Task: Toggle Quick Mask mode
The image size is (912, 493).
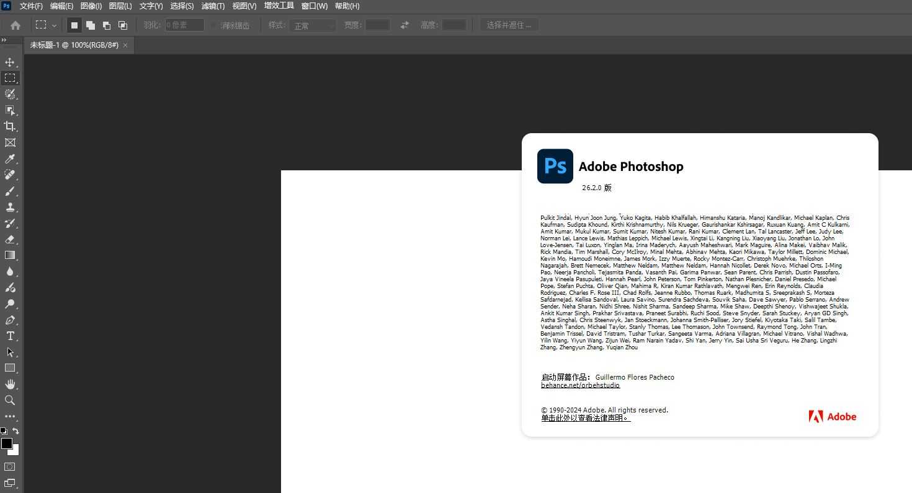Action: [x=10, y=467]
